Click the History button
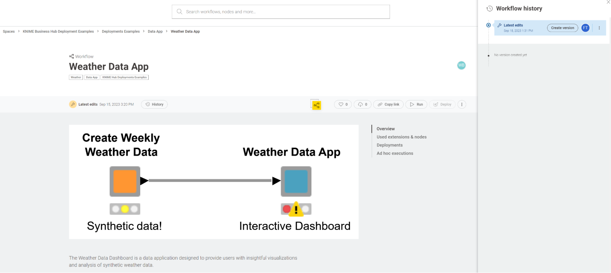 tap(154, 104)
